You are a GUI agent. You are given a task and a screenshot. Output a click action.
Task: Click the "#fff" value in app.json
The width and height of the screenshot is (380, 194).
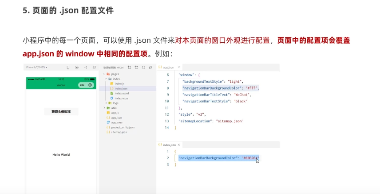pyautogui.click(x=251, y=88)
